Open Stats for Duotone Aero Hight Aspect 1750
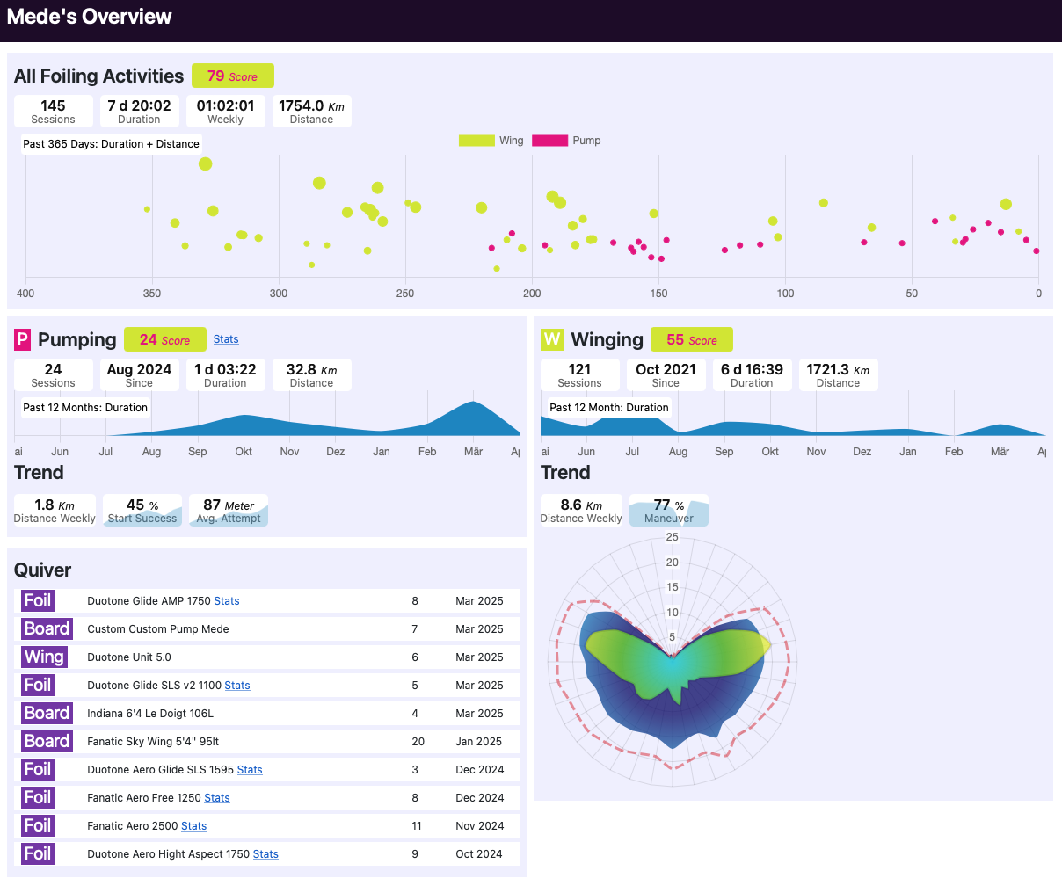 pos(265,854)
